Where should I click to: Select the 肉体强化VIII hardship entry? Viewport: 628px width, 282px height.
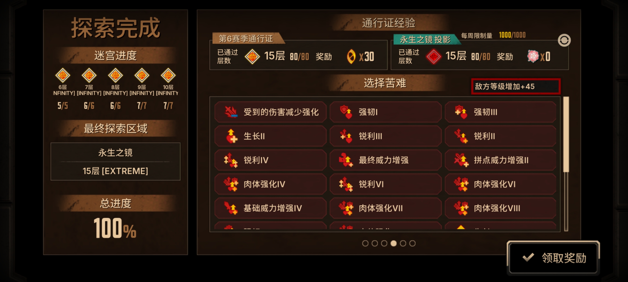pos(501,208)
